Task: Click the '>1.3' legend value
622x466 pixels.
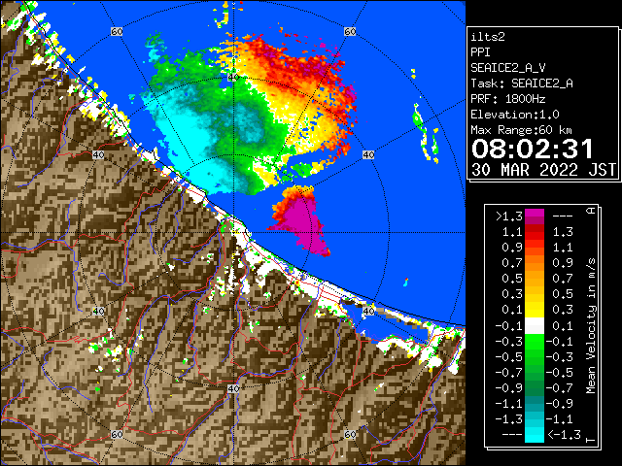Action: tap(509, 216)
